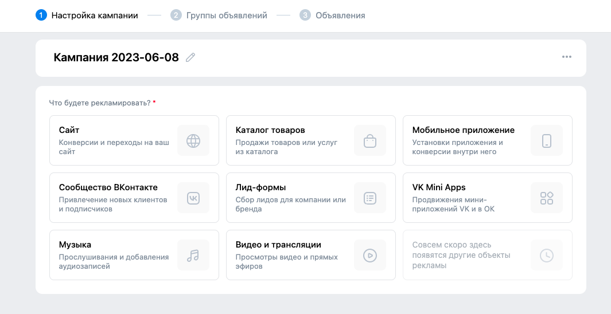Screen dimensions: 611x314
Task: Choose Музыка as the advertising object
Action: (x=134, y=255)
